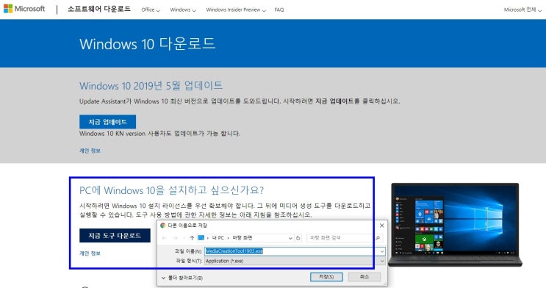Open 개인 정보 link under 지금 도구 다운로드

pos(90,253)
